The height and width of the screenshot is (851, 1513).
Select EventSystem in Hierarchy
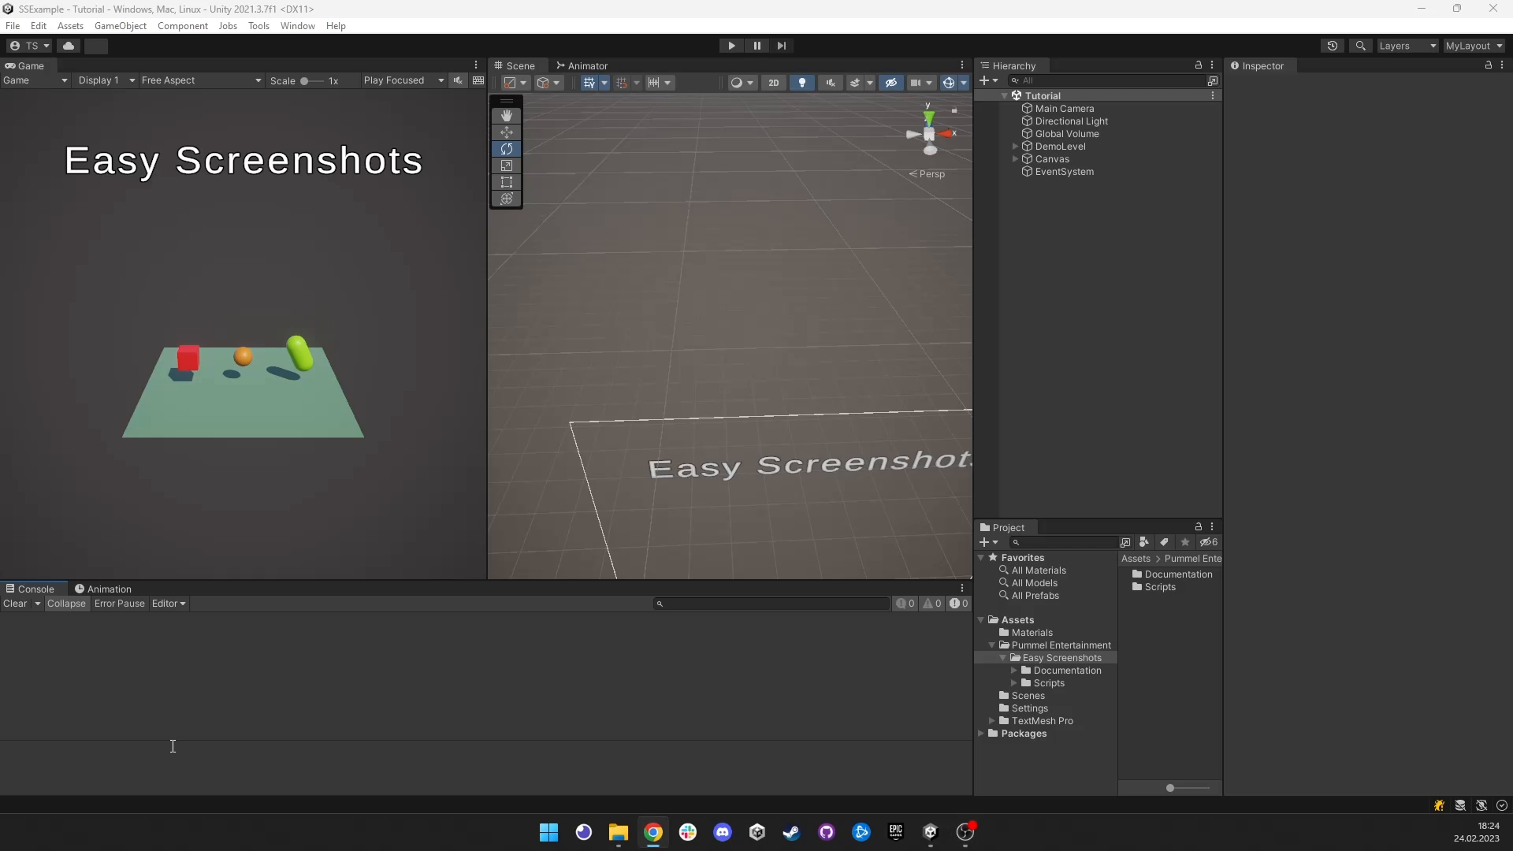(x=1064, y=172)
